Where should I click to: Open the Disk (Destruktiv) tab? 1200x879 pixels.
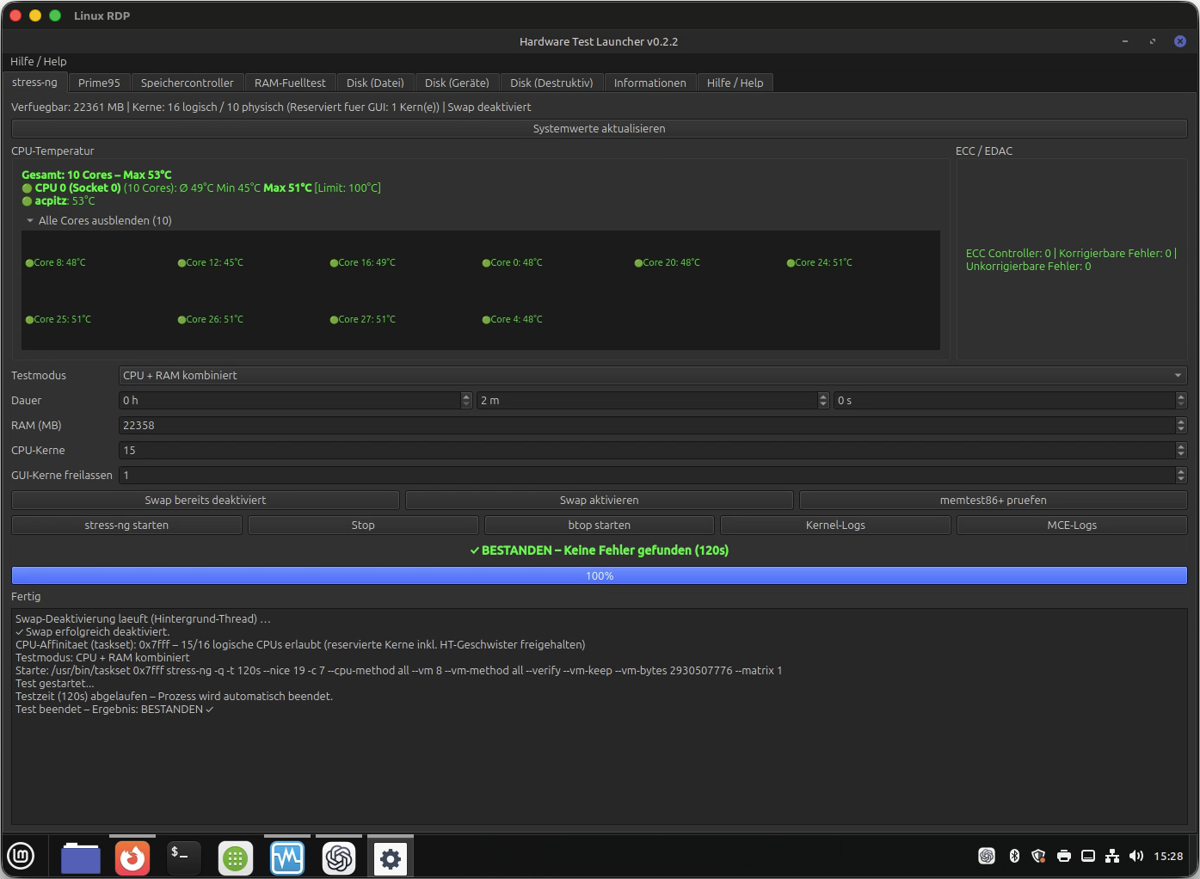pyautogui.click(x=551, y=83)
